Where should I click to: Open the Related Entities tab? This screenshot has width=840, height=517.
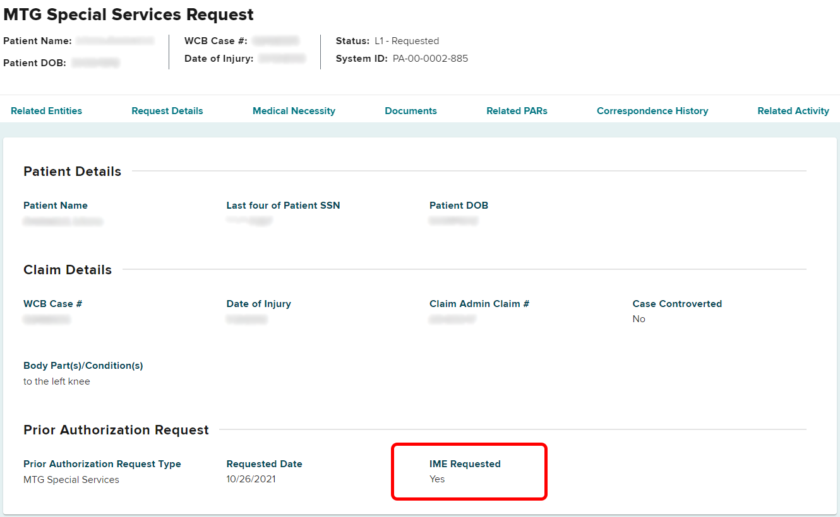(x=46, y=111)
